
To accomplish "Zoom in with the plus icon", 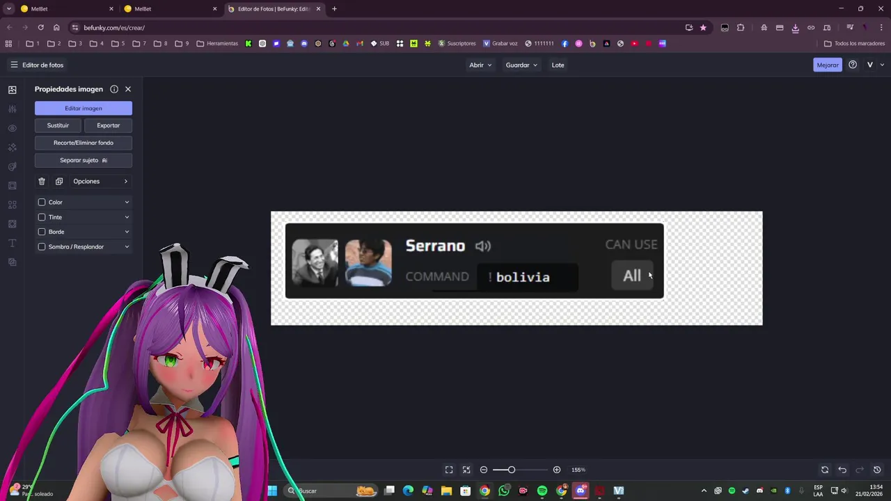I will pyautogui.click(x=557, y=470).
